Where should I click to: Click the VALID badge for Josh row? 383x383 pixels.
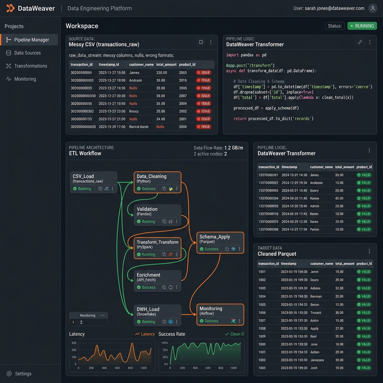[364, 368]
